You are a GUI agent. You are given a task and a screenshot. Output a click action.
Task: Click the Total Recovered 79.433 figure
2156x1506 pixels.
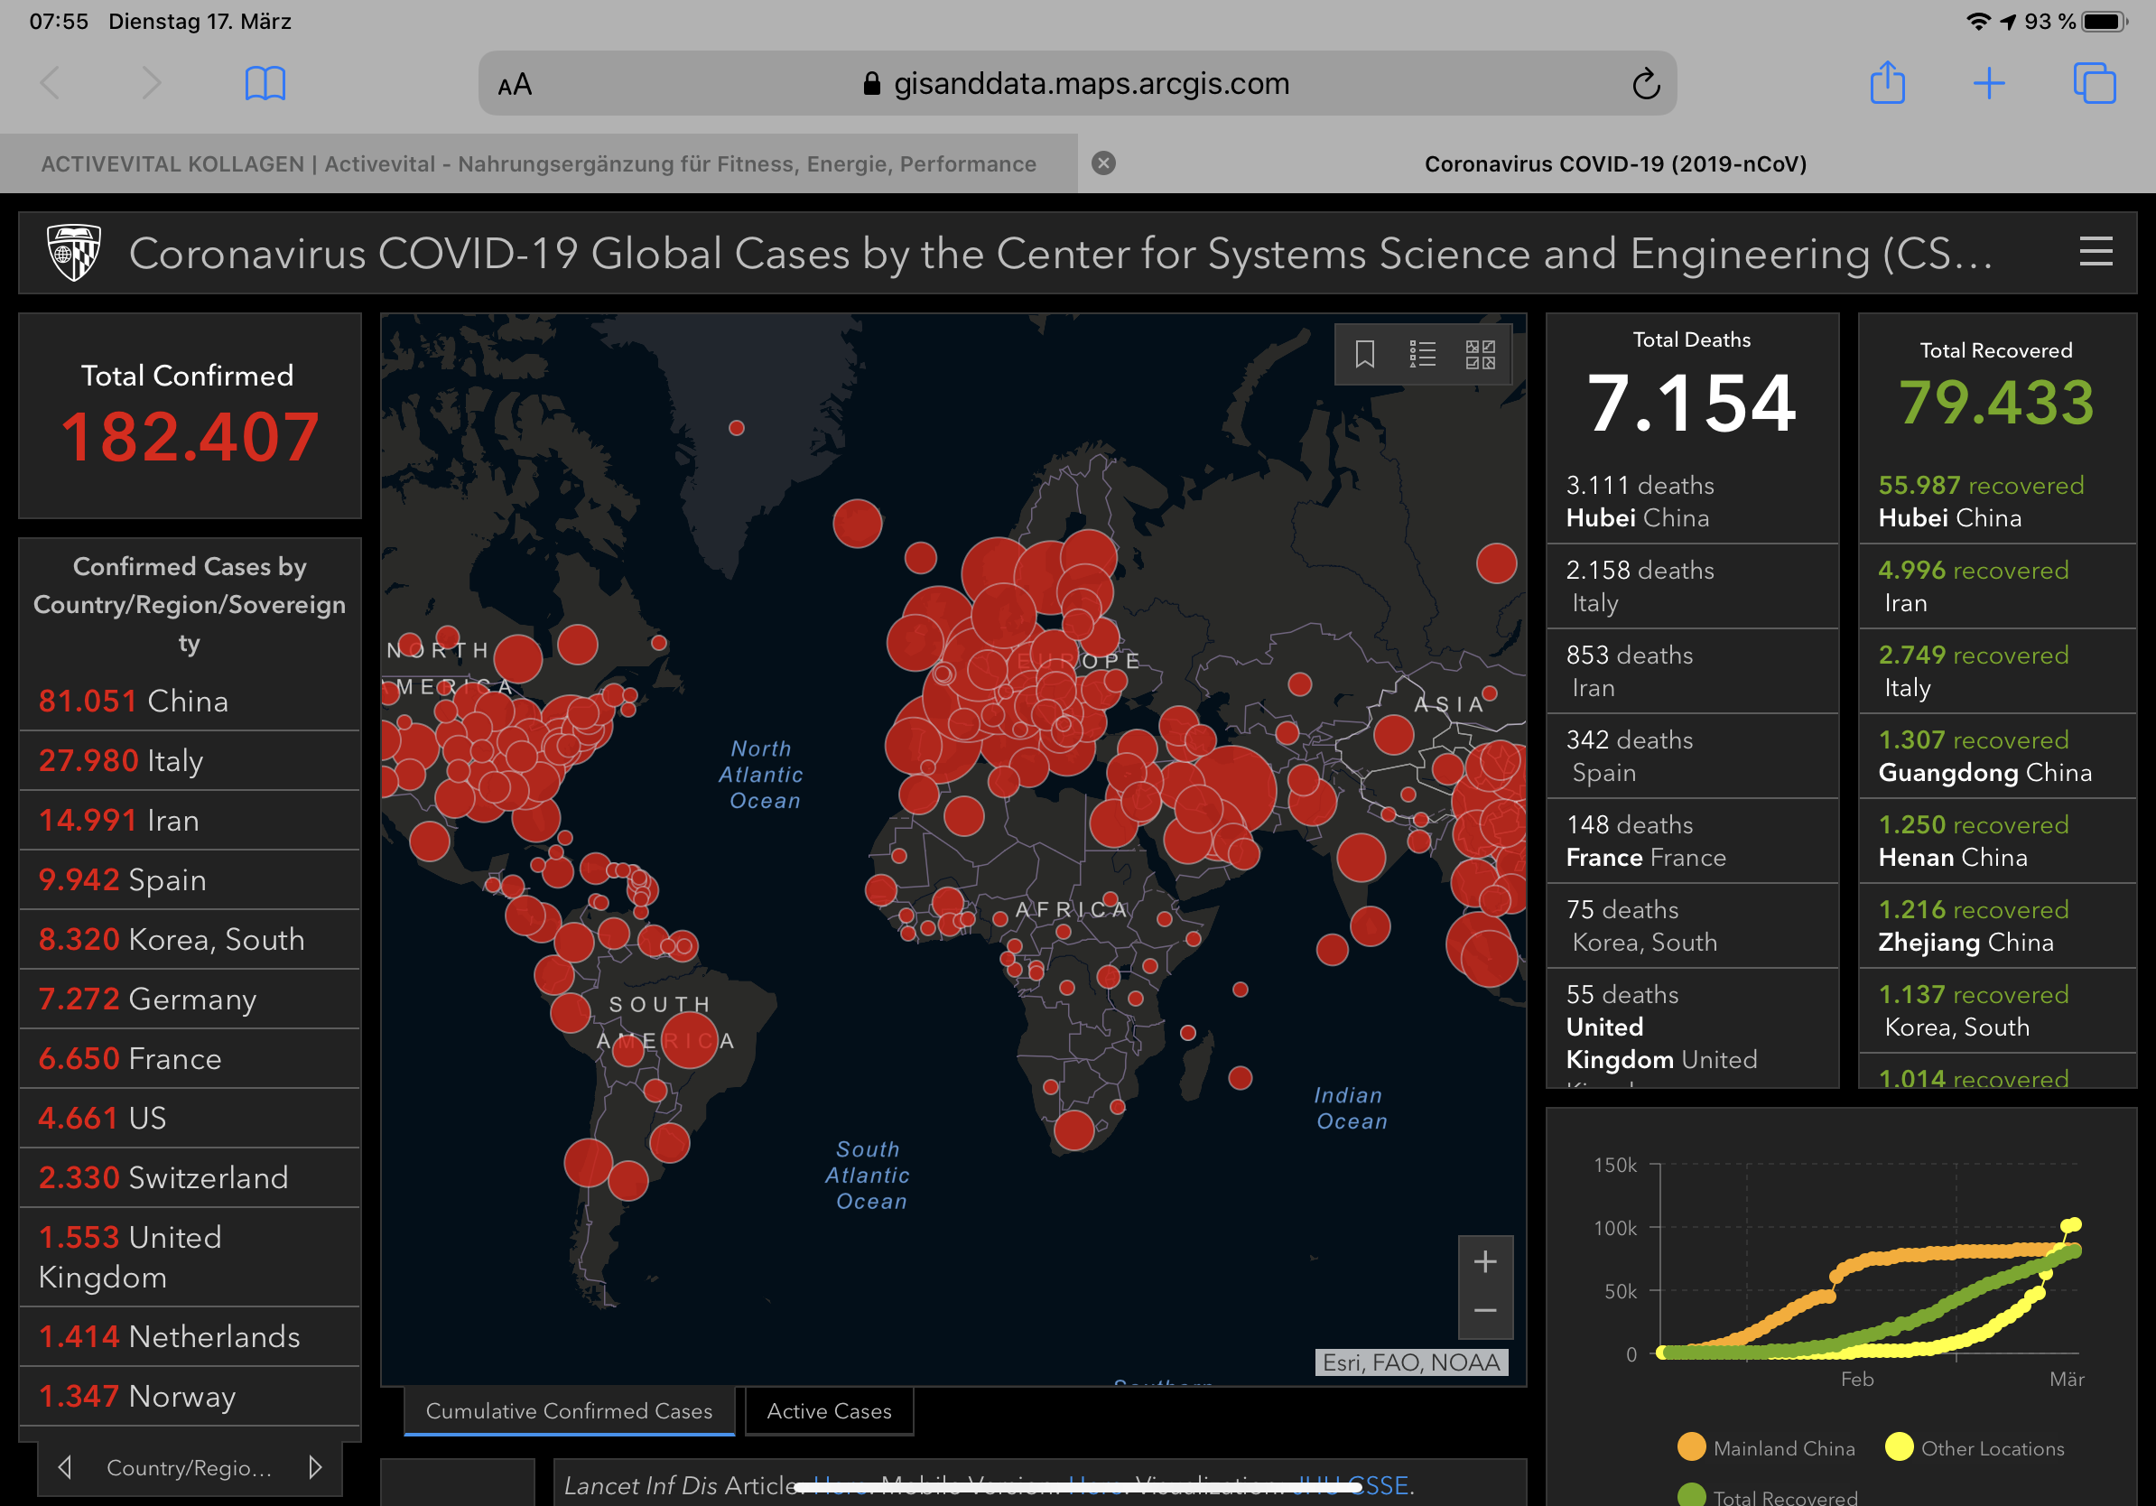pos(1996,402)
